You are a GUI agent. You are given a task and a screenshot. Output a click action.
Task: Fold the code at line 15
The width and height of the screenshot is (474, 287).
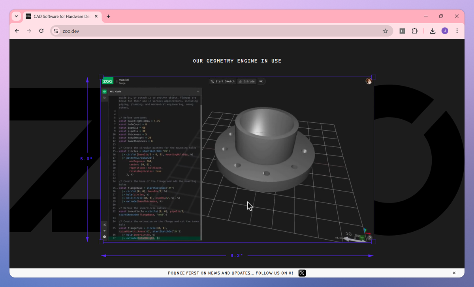point(117,151)
